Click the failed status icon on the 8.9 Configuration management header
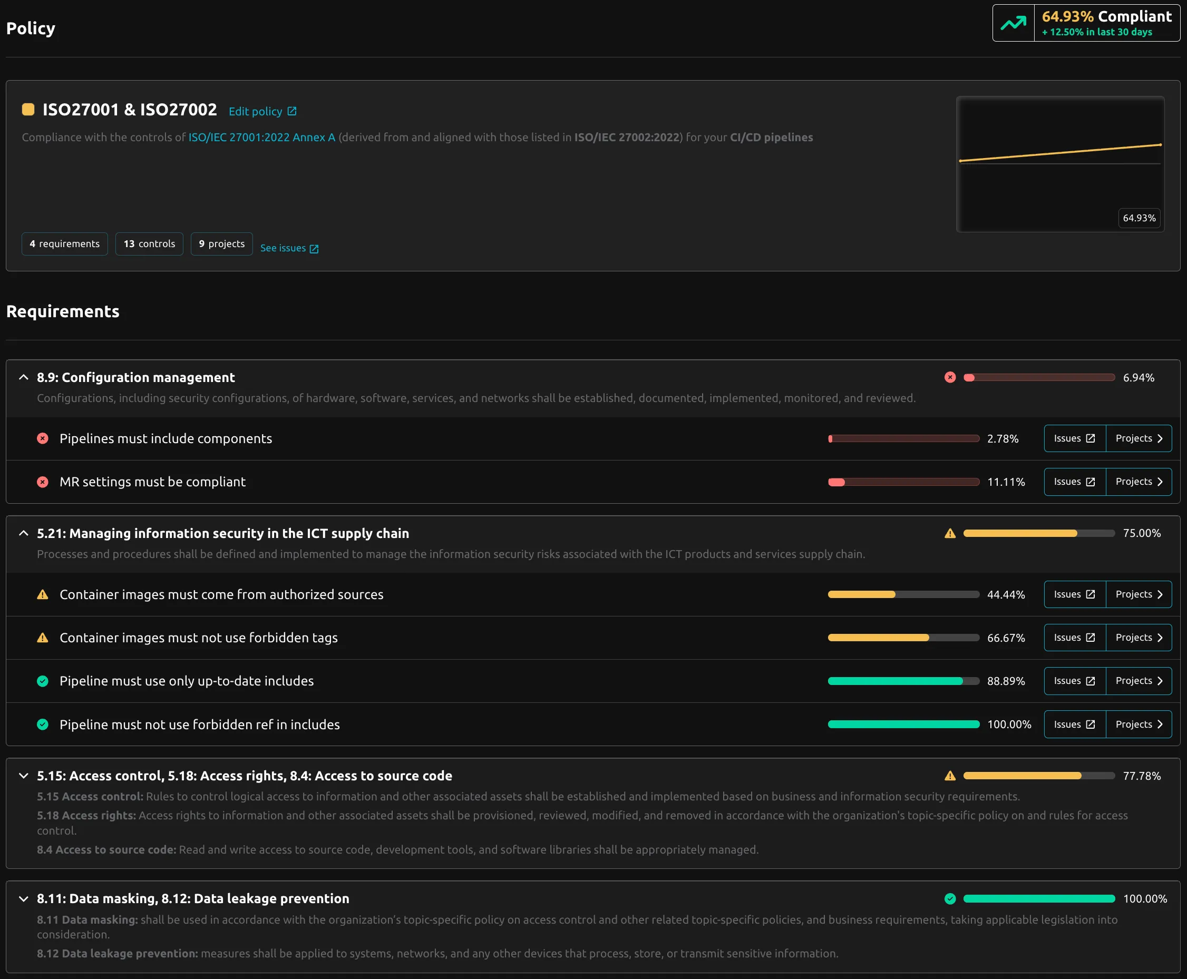The height and width of the screenshot is (979, 1187). (x=950, y=377)
